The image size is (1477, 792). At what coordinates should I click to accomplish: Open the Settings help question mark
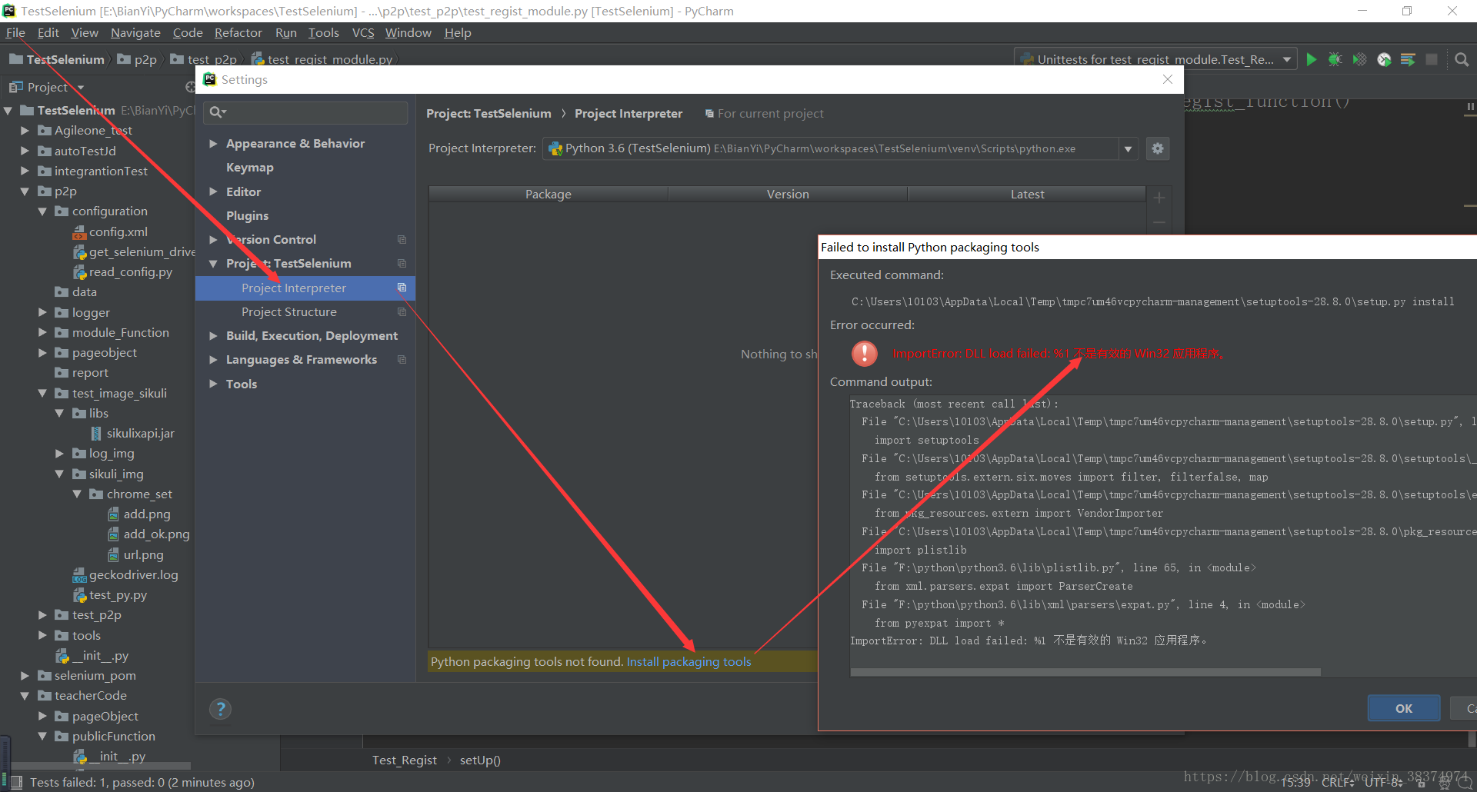coord(221,709)
